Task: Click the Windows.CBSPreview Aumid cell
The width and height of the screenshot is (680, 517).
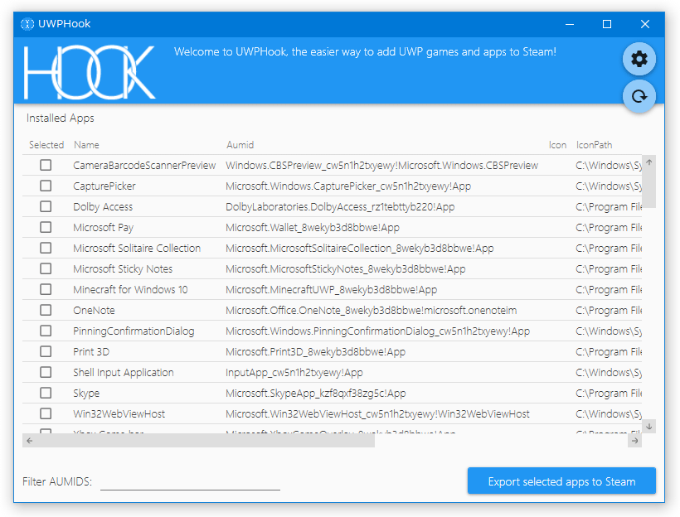Action: (381, 165)
